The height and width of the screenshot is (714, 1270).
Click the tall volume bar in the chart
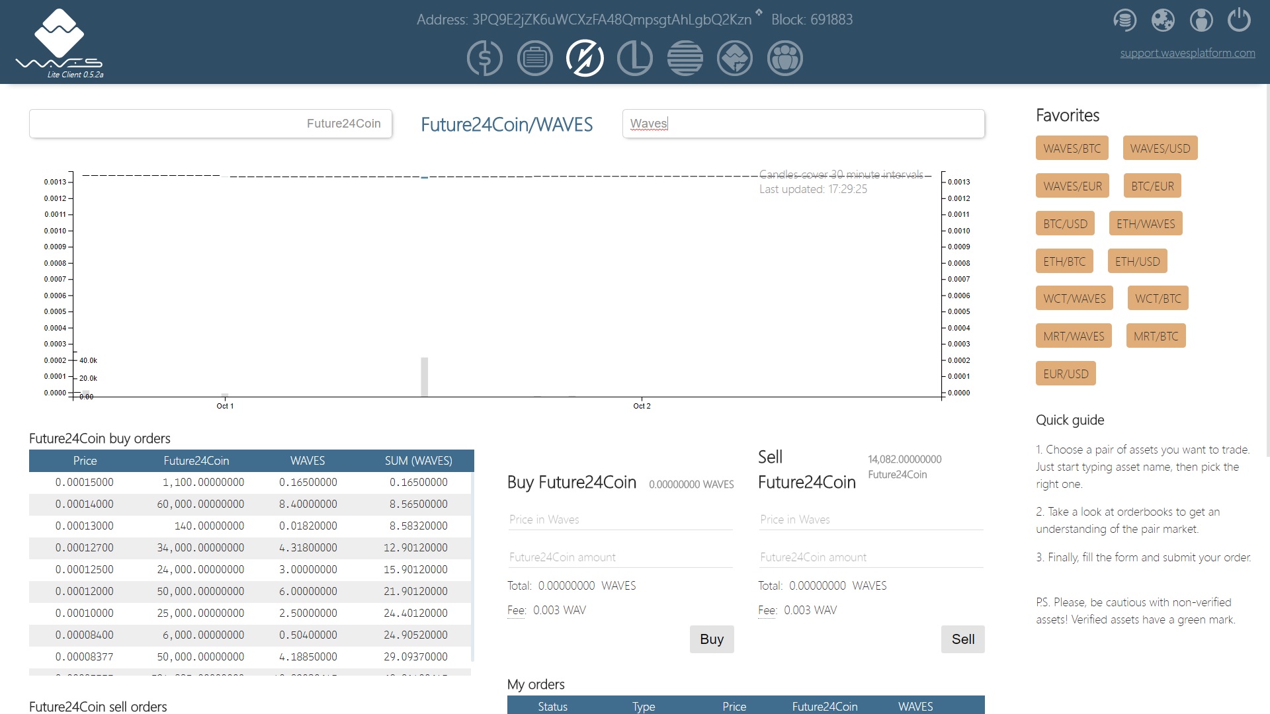tap(425, 377)
